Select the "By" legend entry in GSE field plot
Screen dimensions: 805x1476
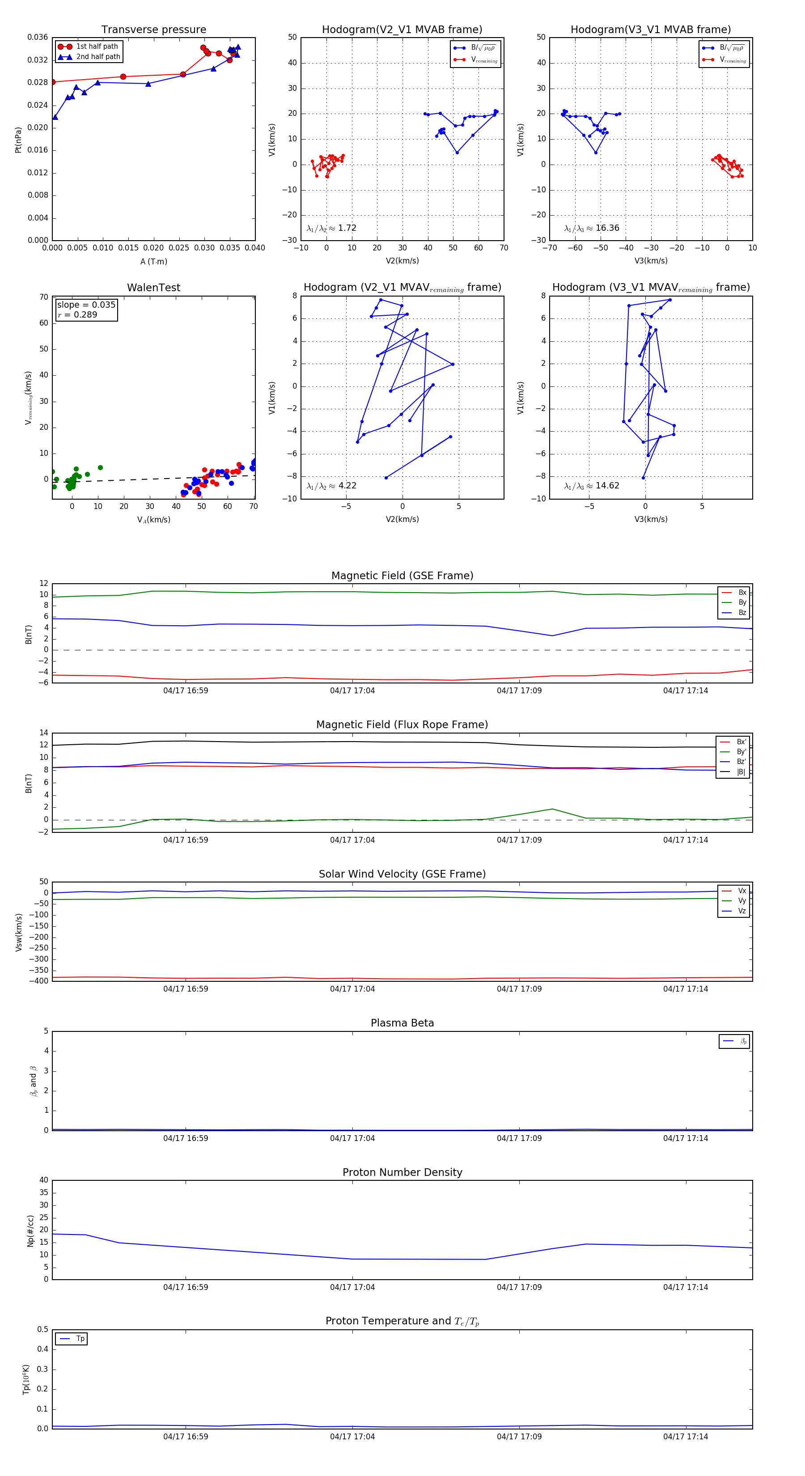734,603
